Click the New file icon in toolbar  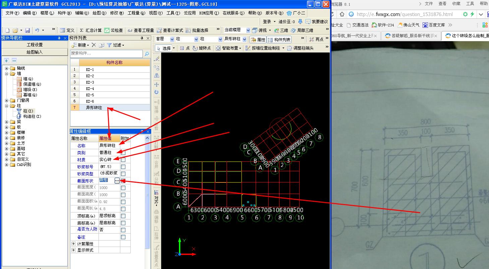coord(7,30)
